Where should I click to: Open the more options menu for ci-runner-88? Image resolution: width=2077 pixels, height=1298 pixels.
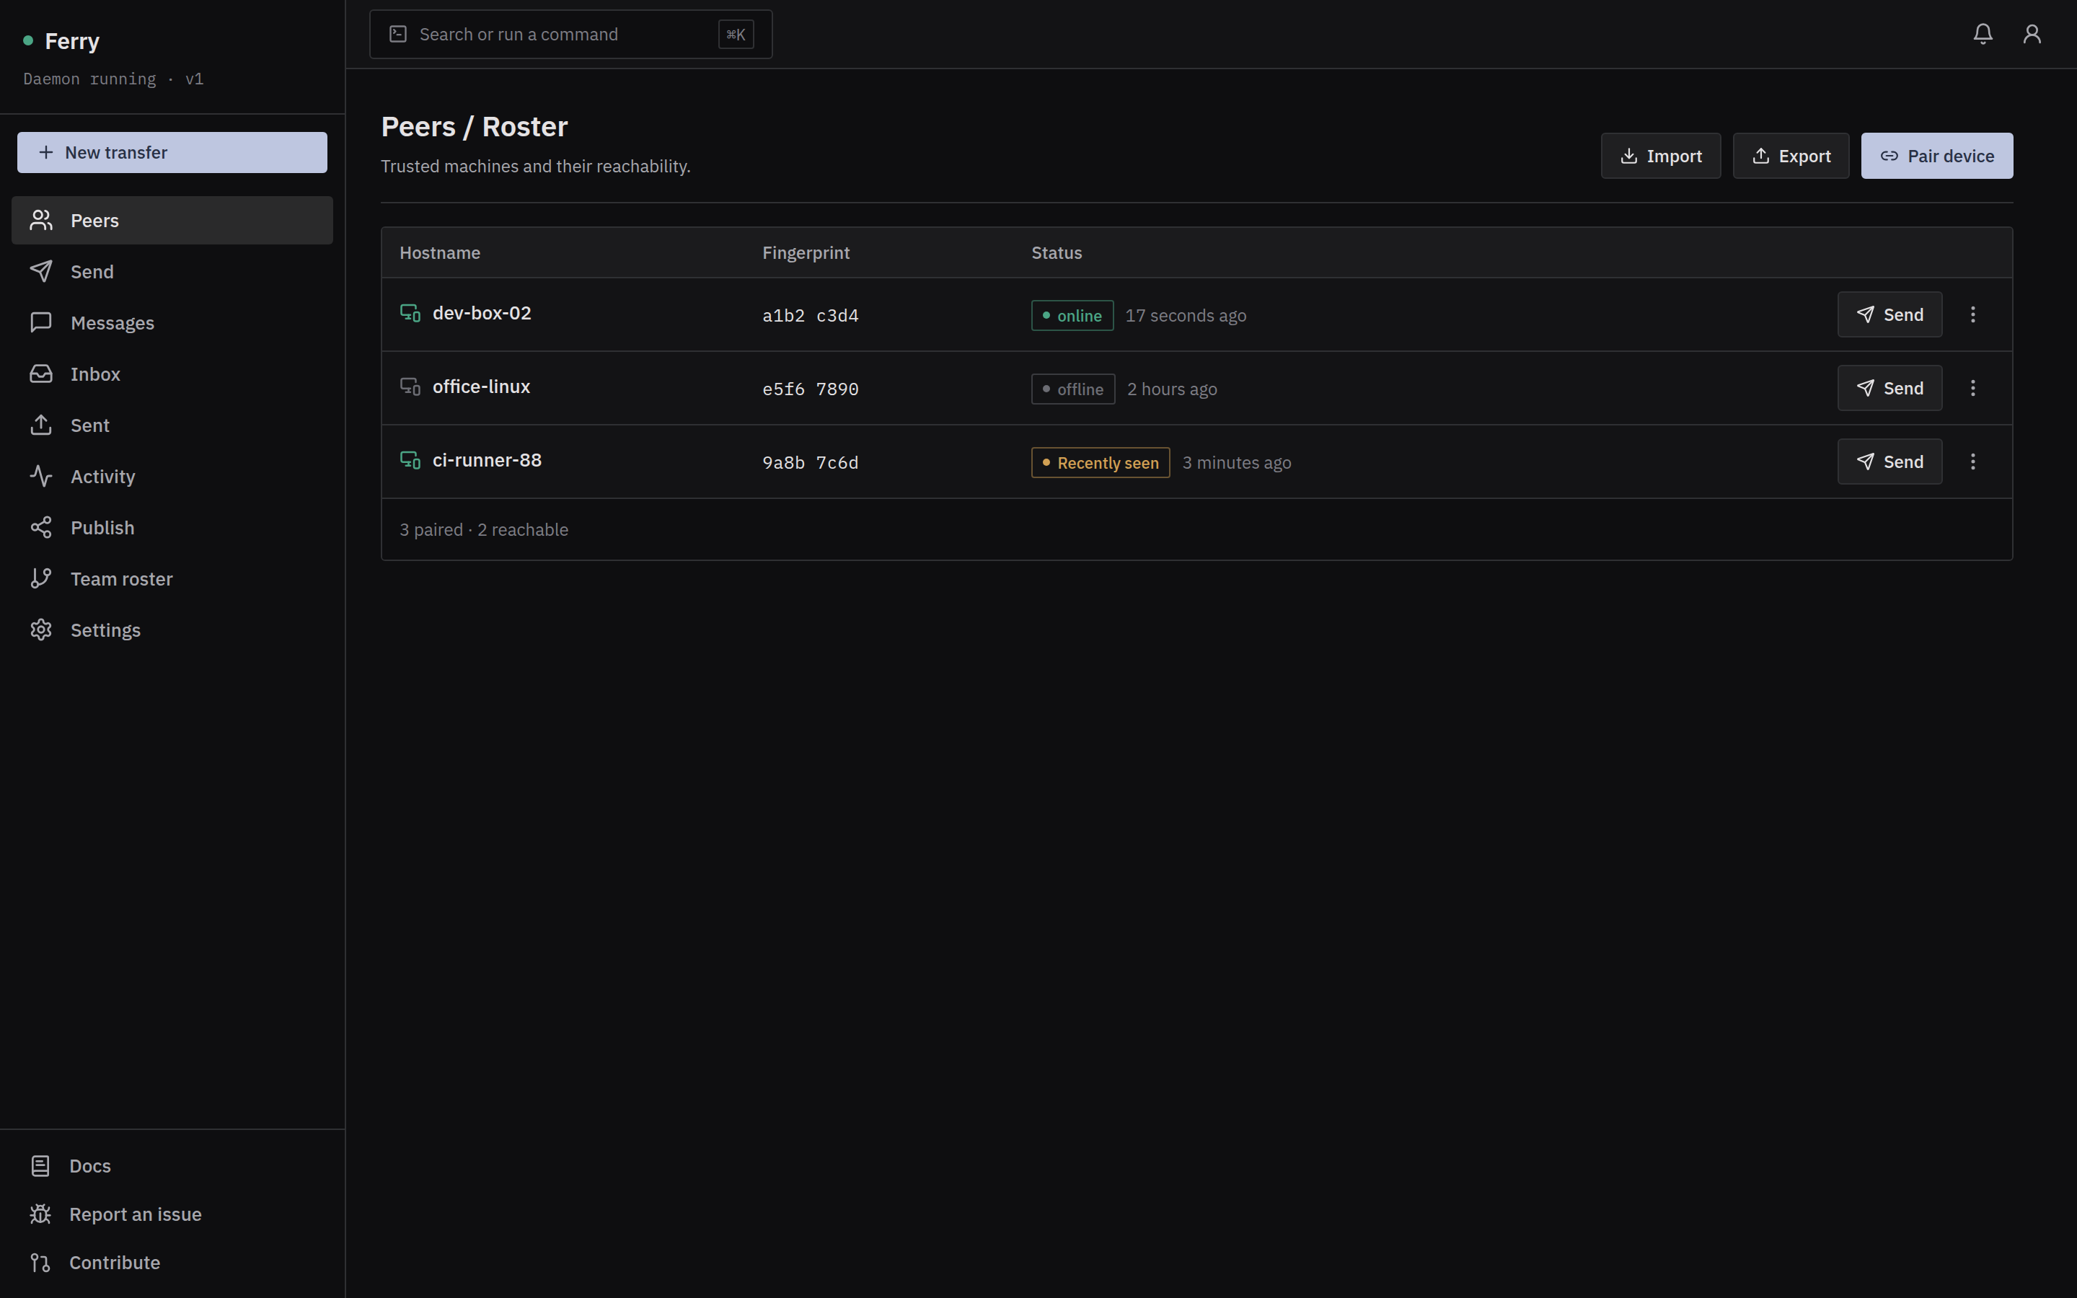click(1972, 462)
